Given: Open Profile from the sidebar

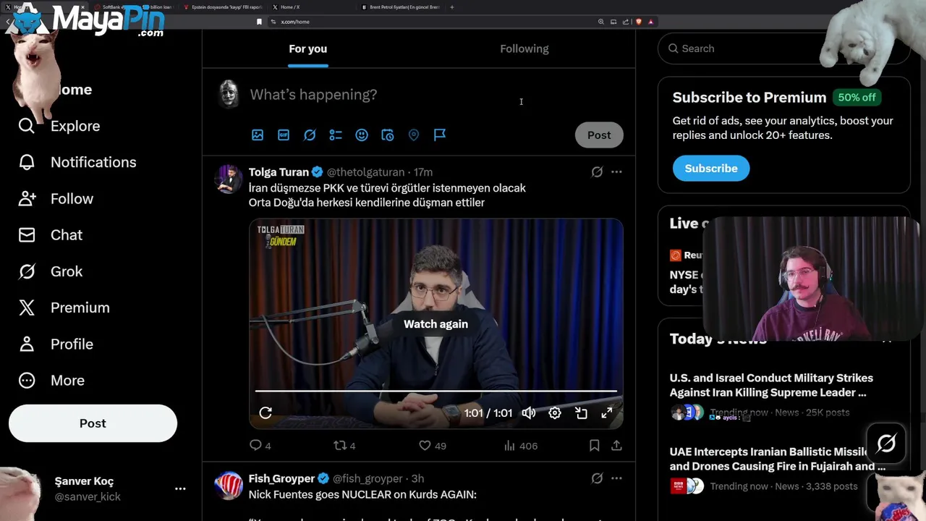Looking at the screenshot, I should coord(56,344).
